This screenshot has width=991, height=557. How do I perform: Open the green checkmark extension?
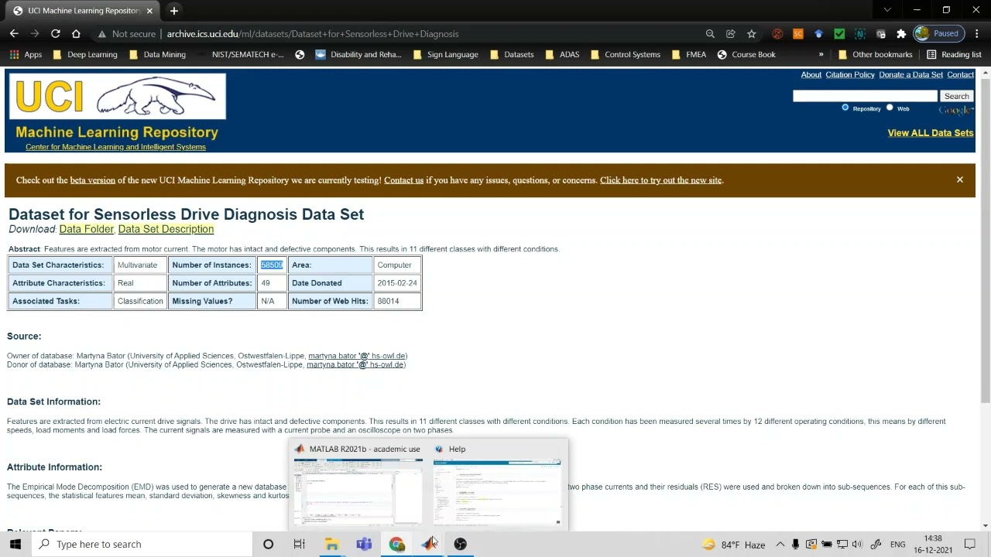(x=839, y=34)
